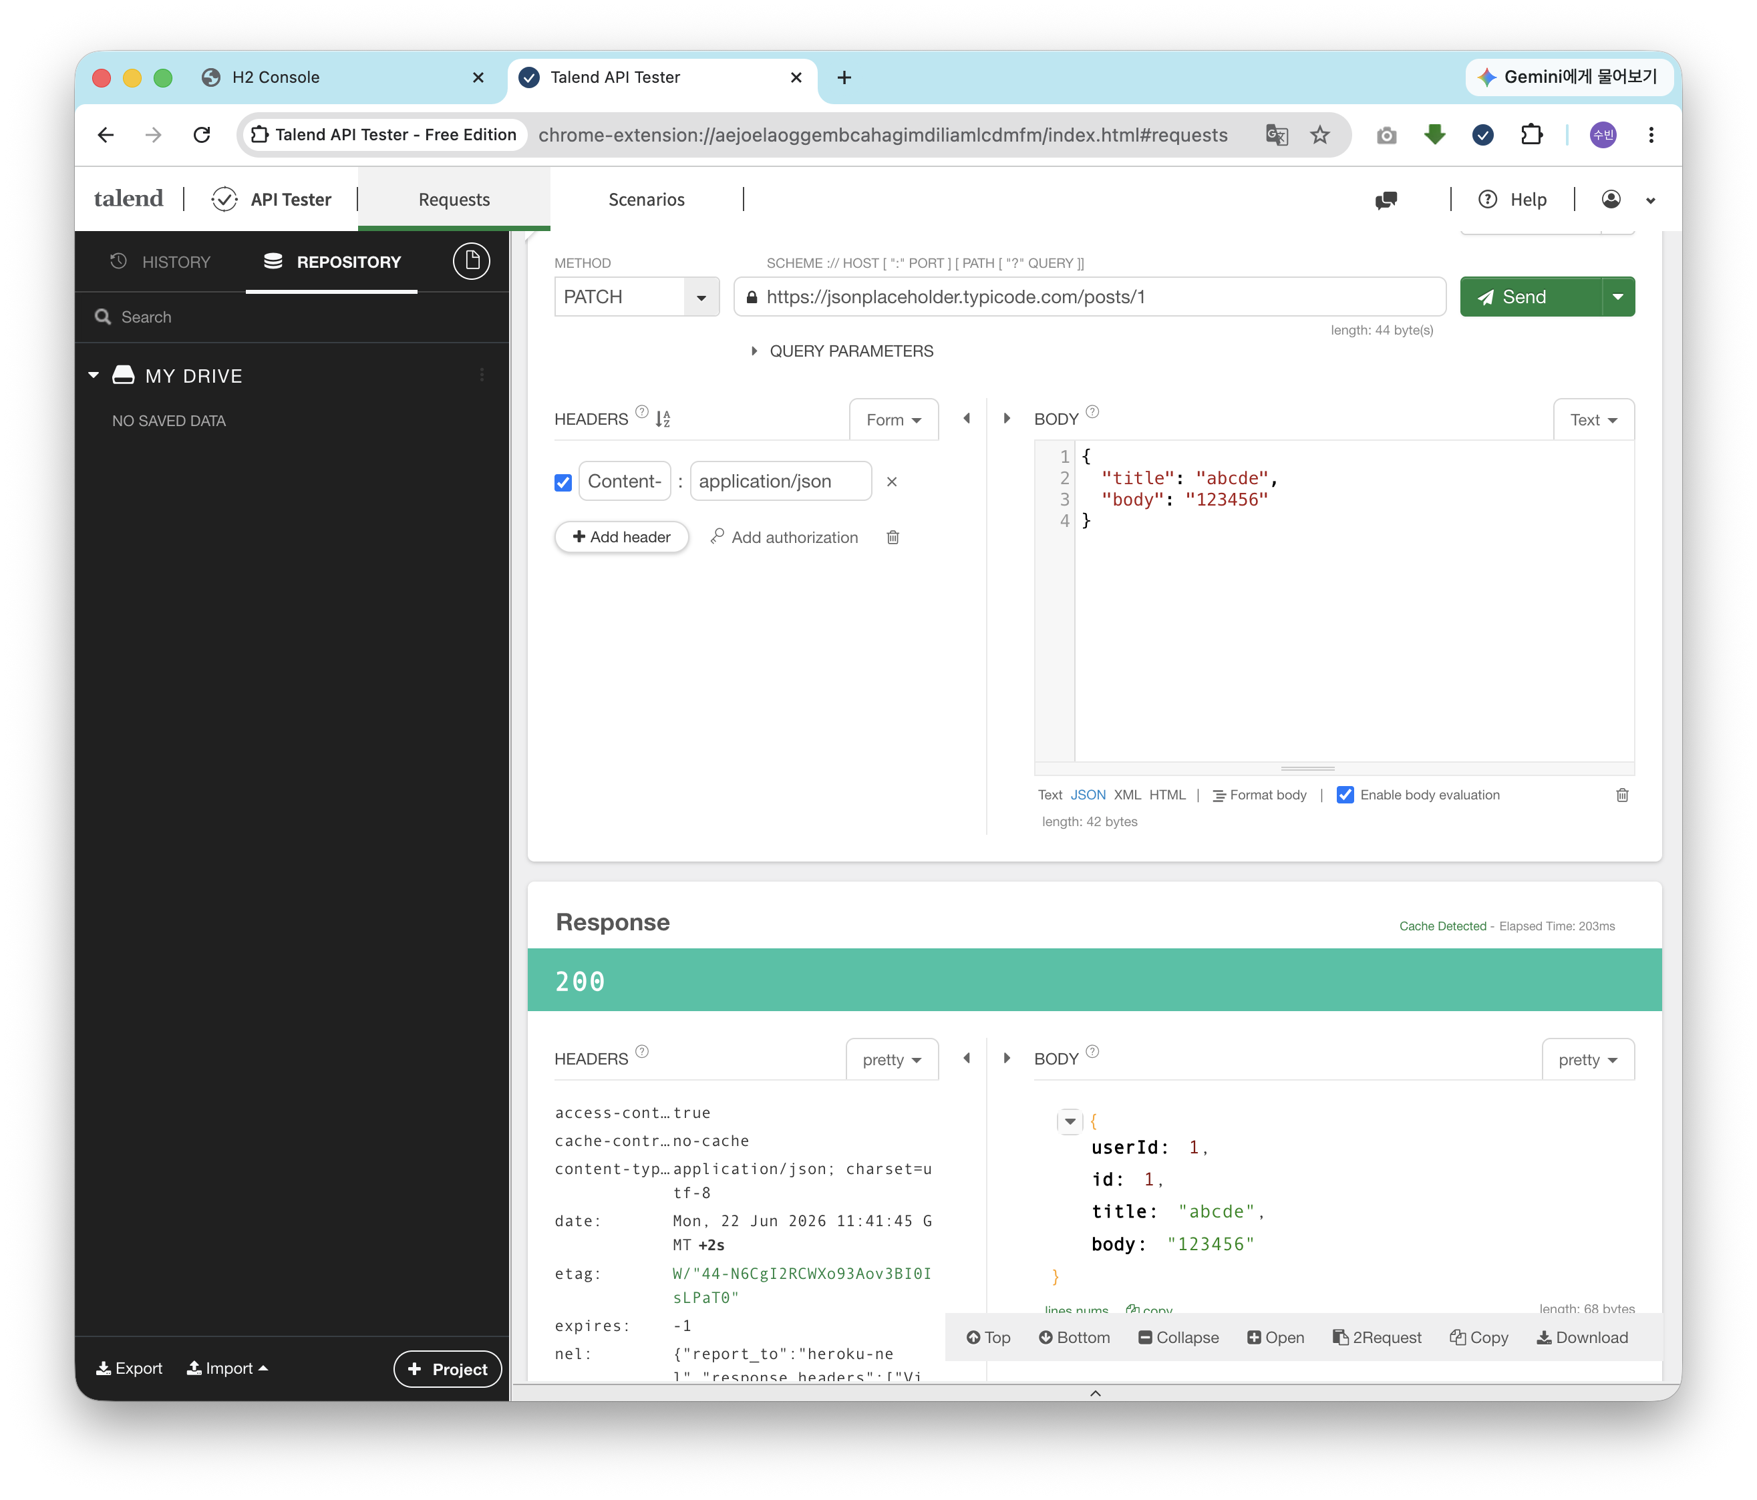Click the camera extension icon
The width and height of the screenshot is (1757, 1500).
tap(1386, 135)
